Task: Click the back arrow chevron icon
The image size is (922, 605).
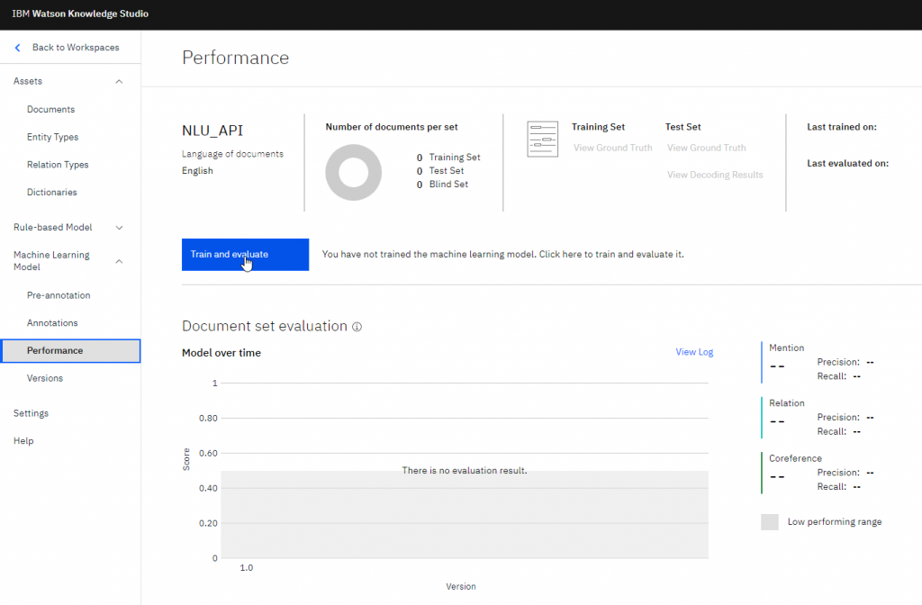Action: coord(18,48)
